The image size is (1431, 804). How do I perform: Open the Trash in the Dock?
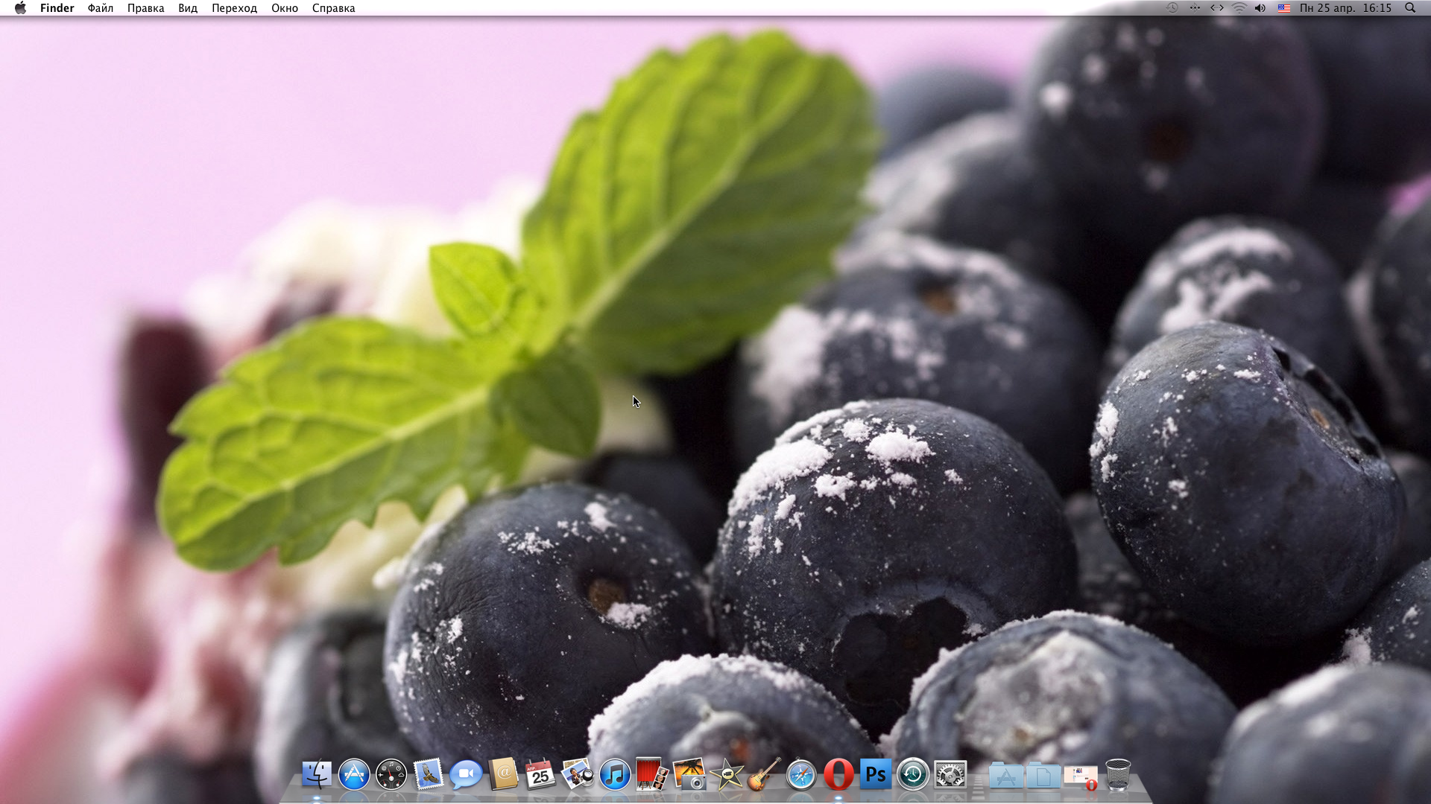[1118, 775]
